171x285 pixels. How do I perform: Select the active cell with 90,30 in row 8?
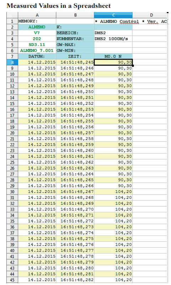(x=113, y=62)
